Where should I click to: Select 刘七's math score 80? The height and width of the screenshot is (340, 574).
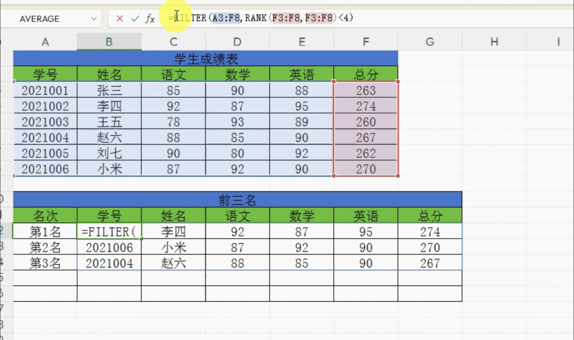point(238,153)
